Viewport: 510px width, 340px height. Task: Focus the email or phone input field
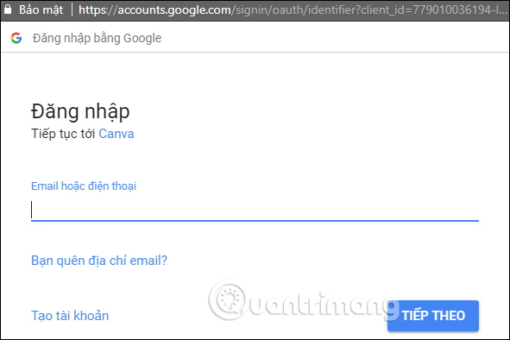pyautogui.click(x=255, y=210)
